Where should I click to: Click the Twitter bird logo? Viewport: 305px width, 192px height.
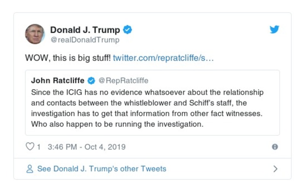tap(274, 30)
